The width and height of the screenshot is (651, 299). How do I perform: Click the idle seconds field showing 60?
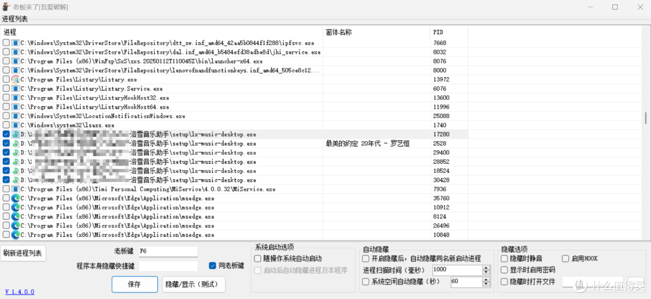pos(466,282)
